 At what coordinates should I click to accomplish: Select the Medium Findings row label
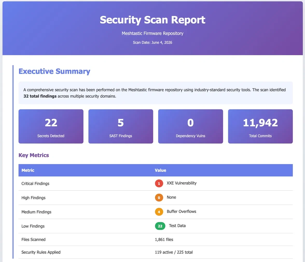coord(36,212)
